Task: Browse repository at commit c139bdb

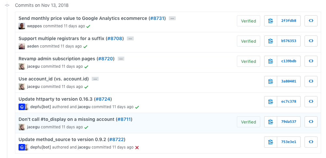Action: pyautogui.click(x=311, y=61)
